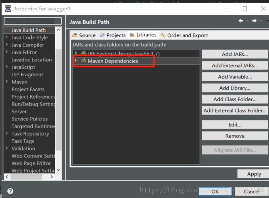Click the Maven Dependencies library icon
The height and width of the screenshot is (198, 269).
tap(83, 60)
